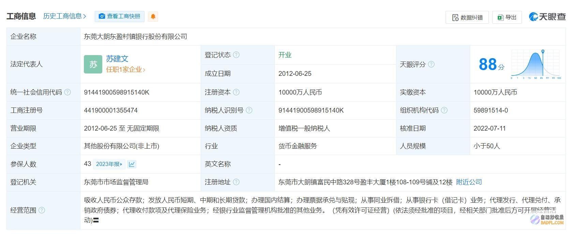
Task: Click 工商信息 section heading
Action: [21, 16]
